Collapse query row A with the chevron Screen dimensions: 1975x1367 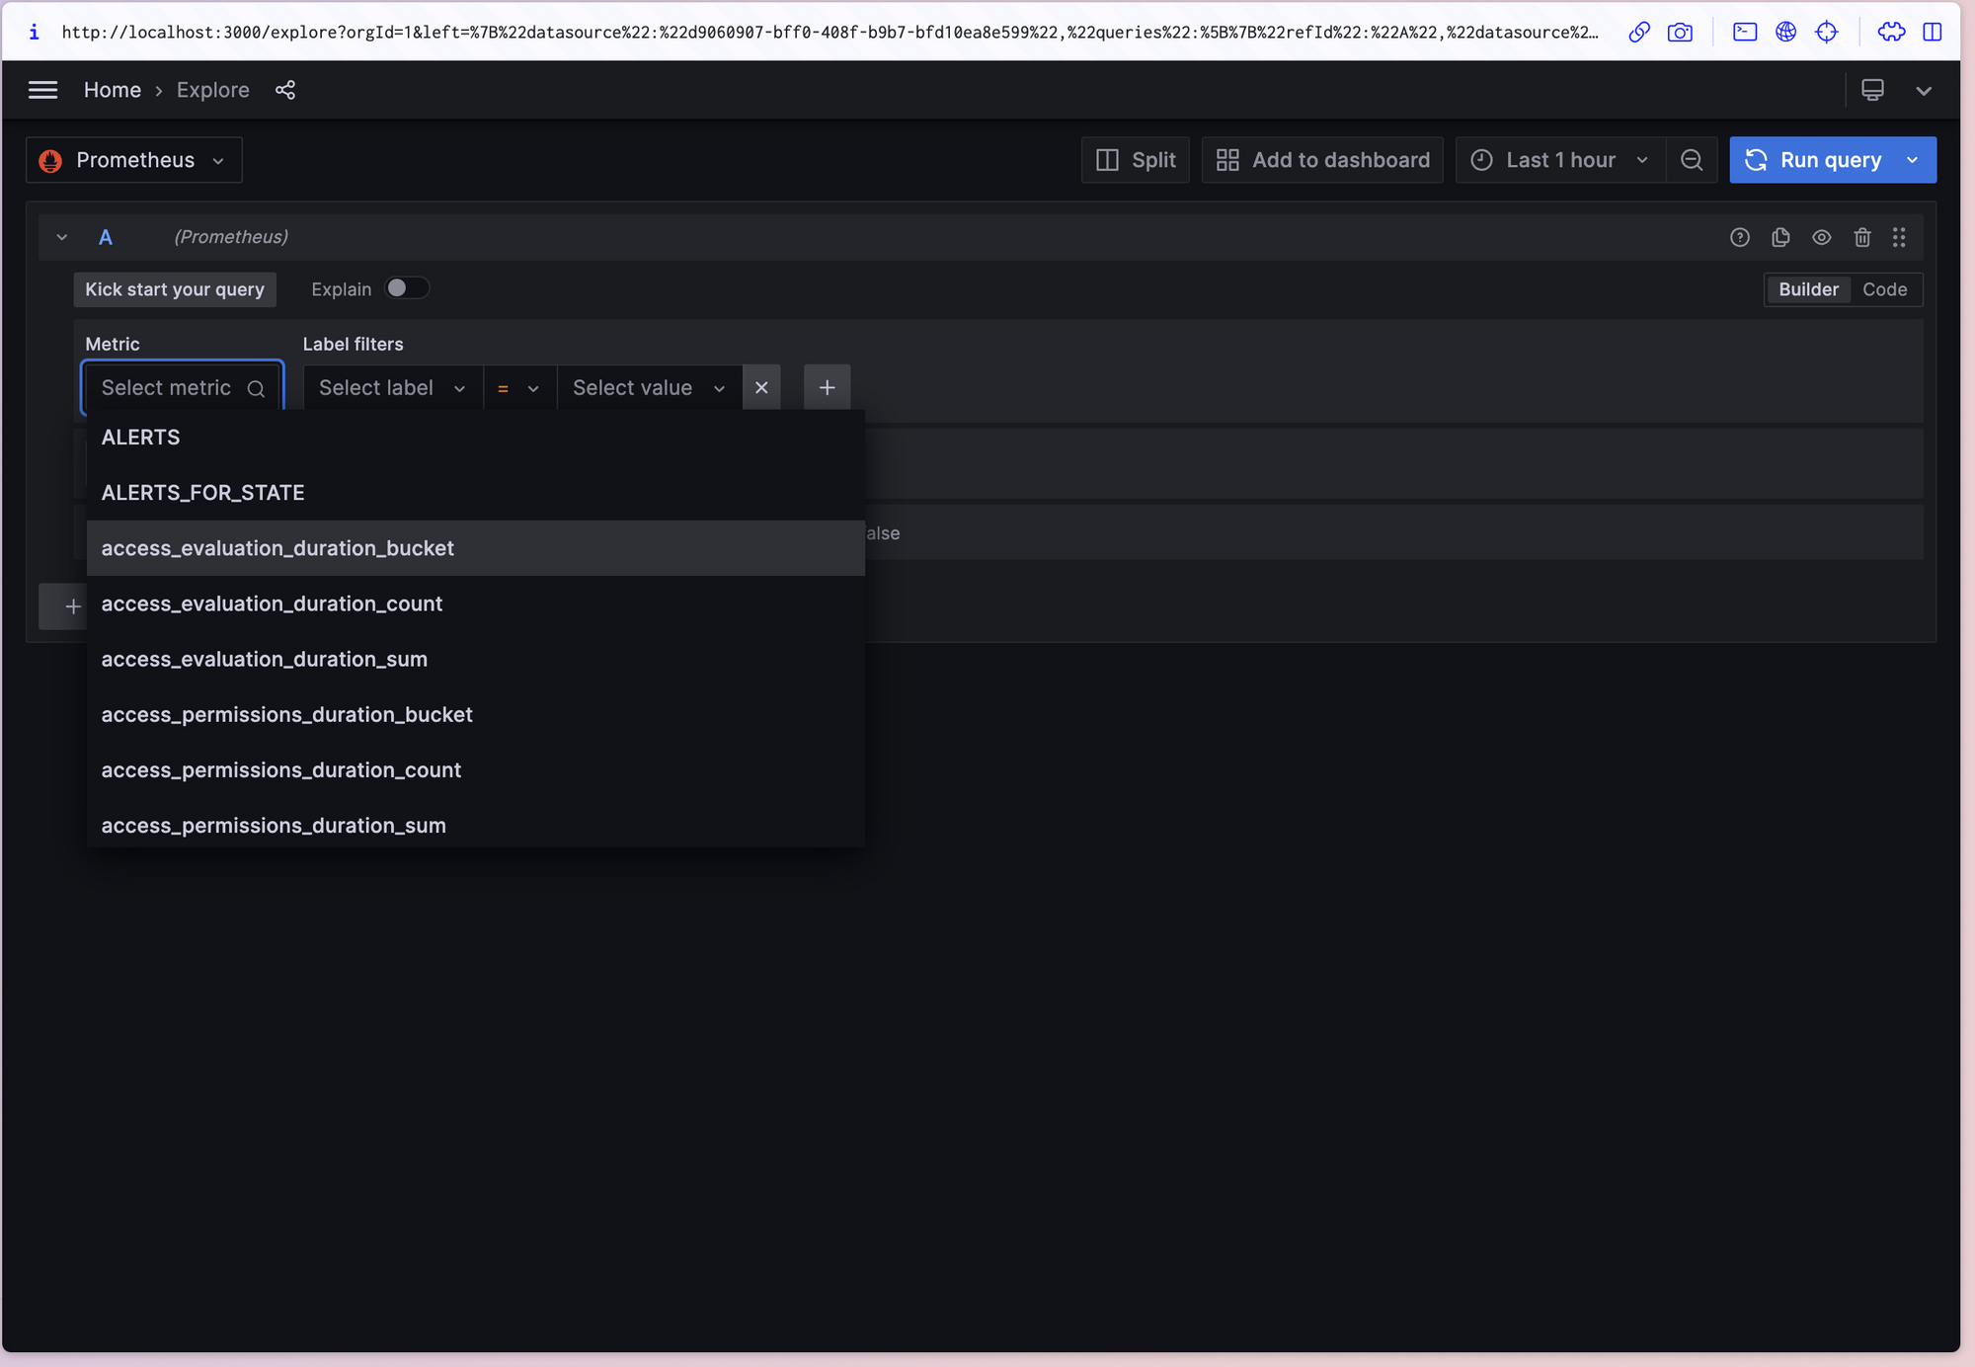61,237
